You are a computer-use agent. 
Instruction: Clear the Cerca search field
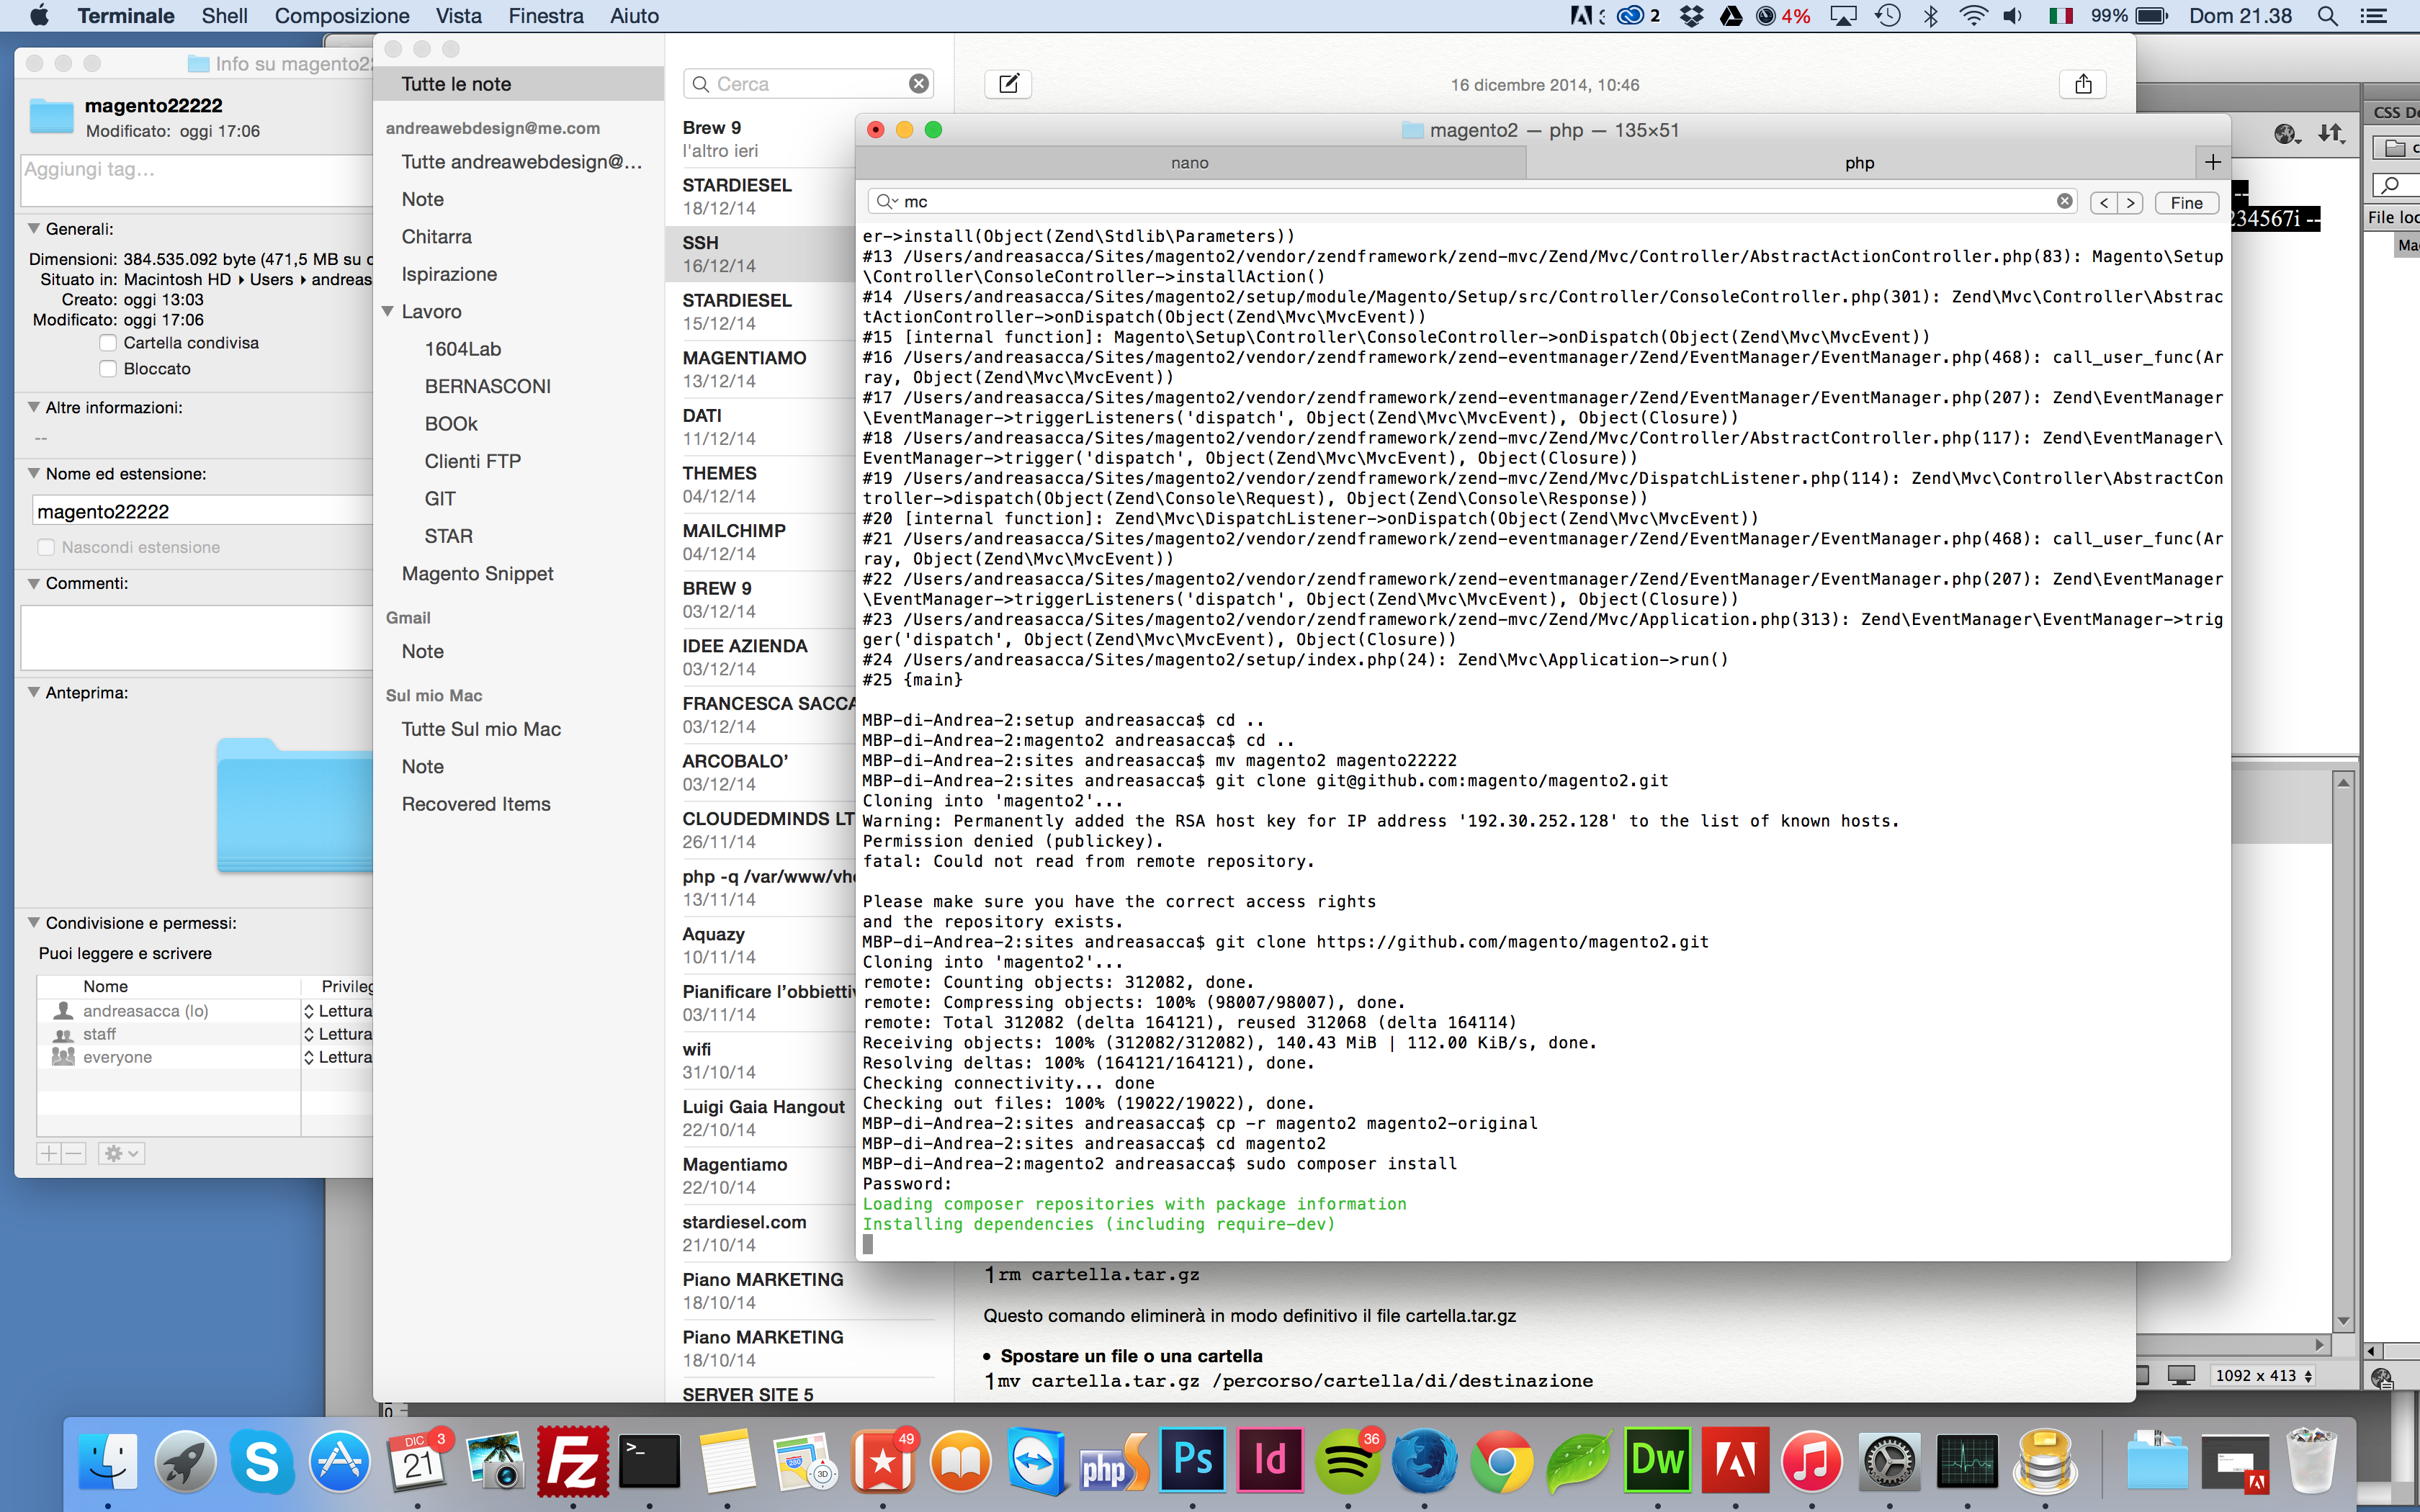(x=918, y=84)
